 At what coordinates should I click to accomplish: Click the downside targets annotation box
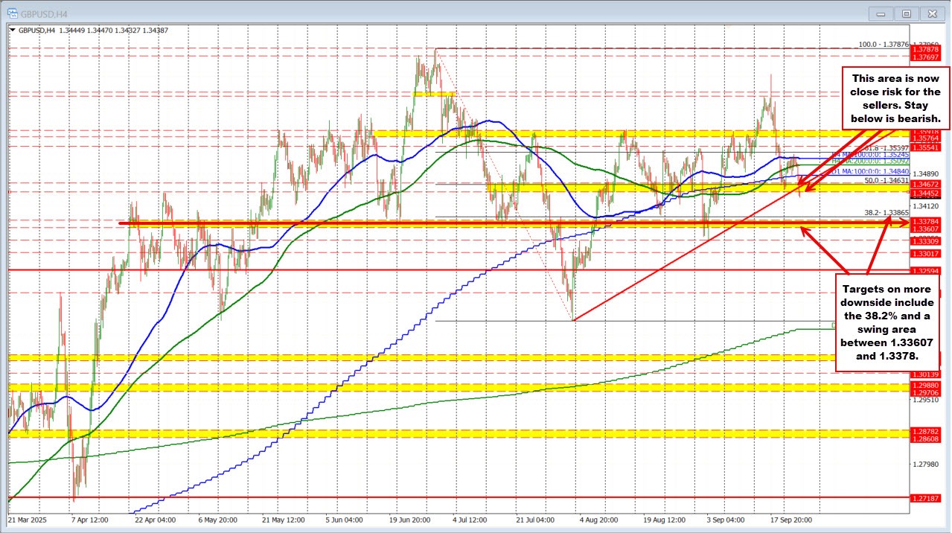coord(886,323)
